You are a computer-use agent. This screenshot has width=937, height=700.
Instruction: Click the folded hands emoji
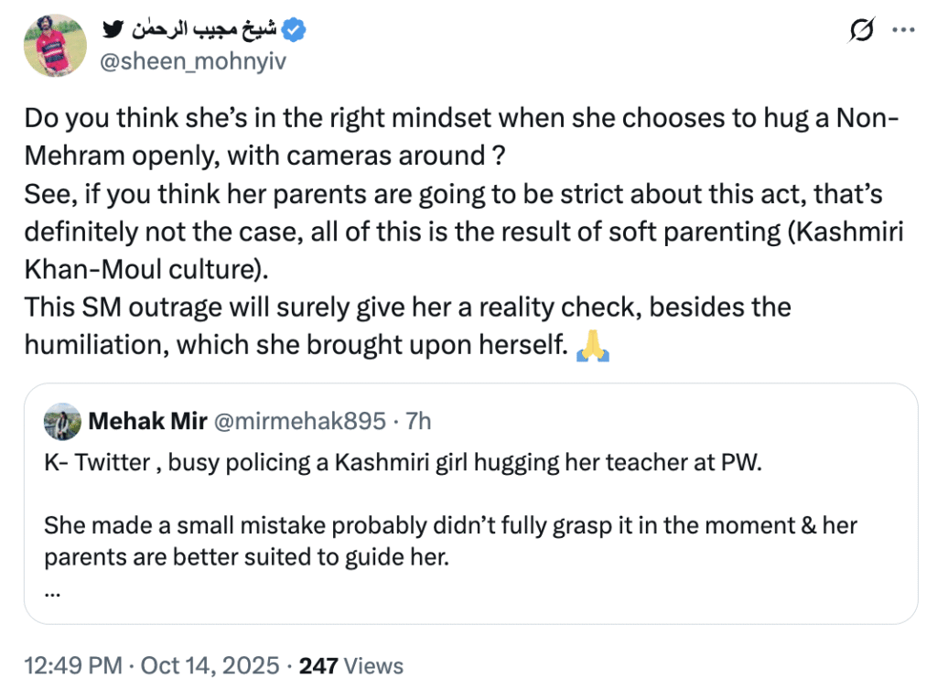click(x=592, y=347)
